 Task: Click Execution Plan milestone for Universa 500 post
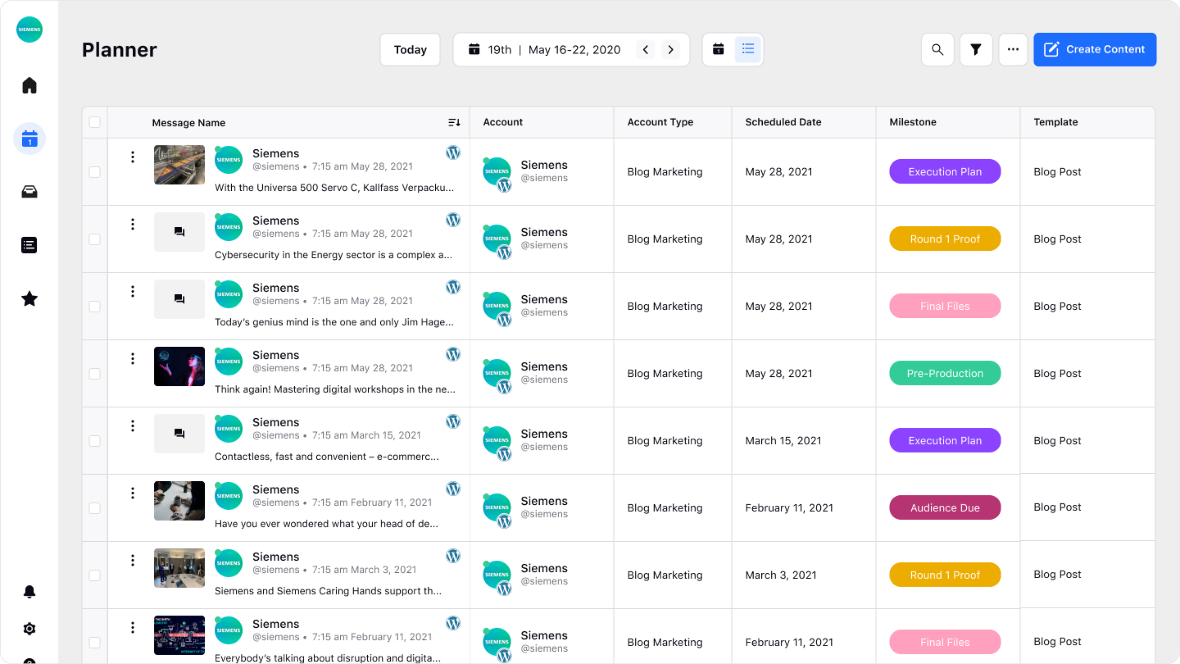tap(945, 171)
